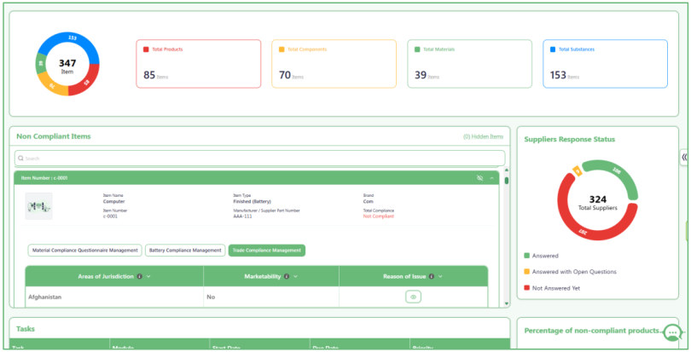This screenshot has width=691, height=352.
Task: Click the search magnifier icon
Action: coord(20,159)
